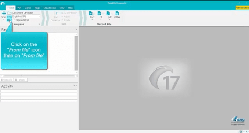This screenshot has height=133, width=249.
Task: Open the Help ribbon tab
Action: (71, 8)
